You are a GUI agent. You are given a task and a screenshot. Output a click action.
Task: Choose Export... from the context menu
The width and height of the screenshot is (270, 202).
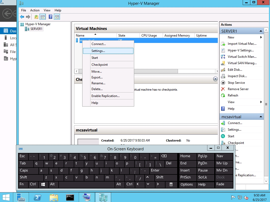(x=108, y=77)
